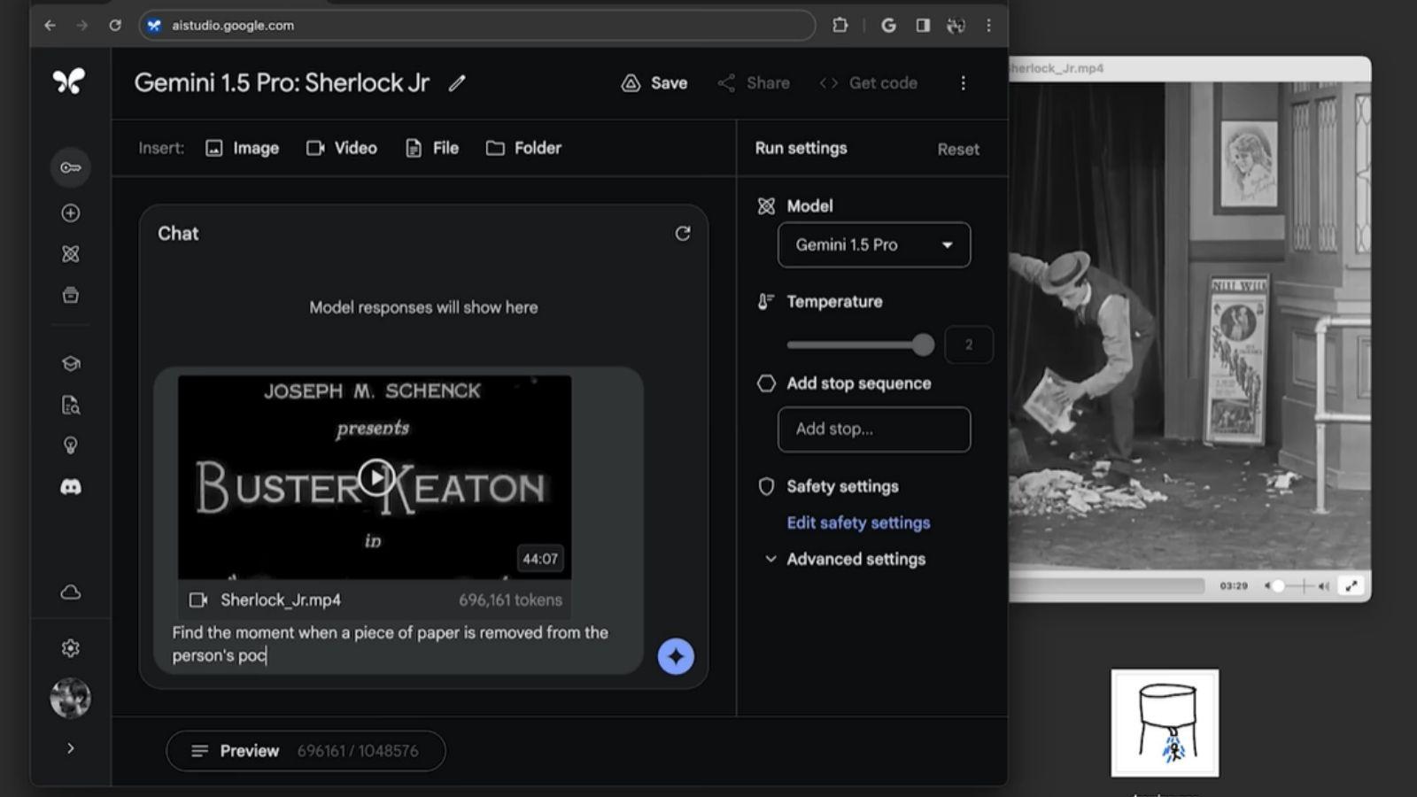Click Reset in Run settings
1417x797 pixels.
(957, 150)
